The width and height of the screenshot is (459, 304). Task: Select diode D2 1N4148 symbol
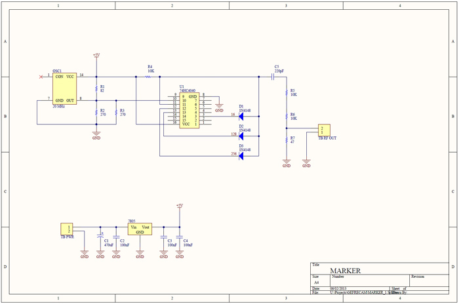241,135
